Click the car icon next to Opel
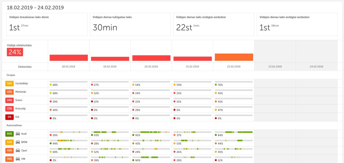 coord(17,150)
